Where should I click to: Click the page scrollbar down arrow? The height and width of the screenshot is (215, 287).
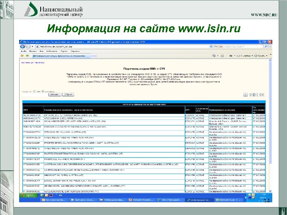pos(270,191)
